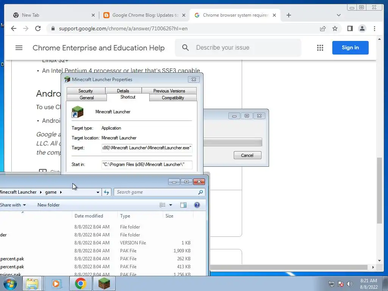The width and height of the screenshot is (388, 291).
Task: Open File Explorer taskbar icon
Action: [32, 283]
